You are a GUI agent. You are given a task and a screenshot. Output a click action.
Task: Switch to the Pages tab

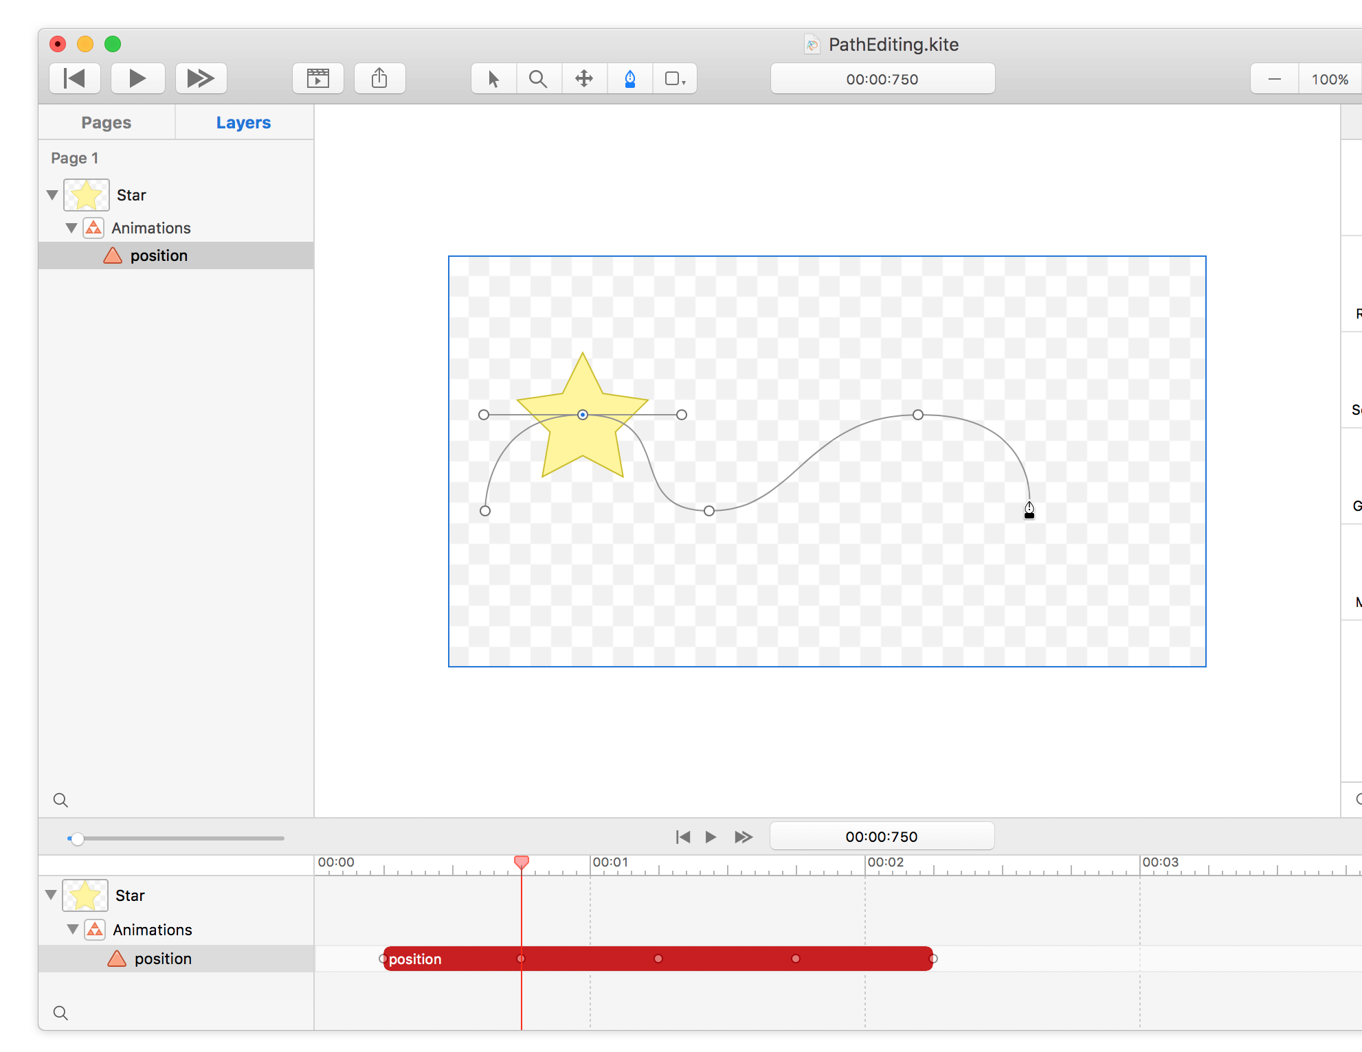pyautogui.click(x=107, y=123)
